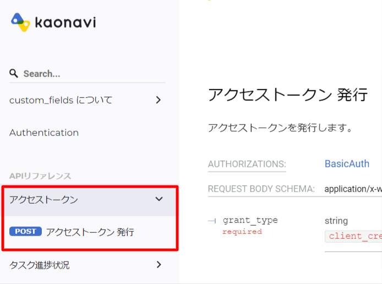Click the AUTHORIZATIONS label

click(247, 164)
